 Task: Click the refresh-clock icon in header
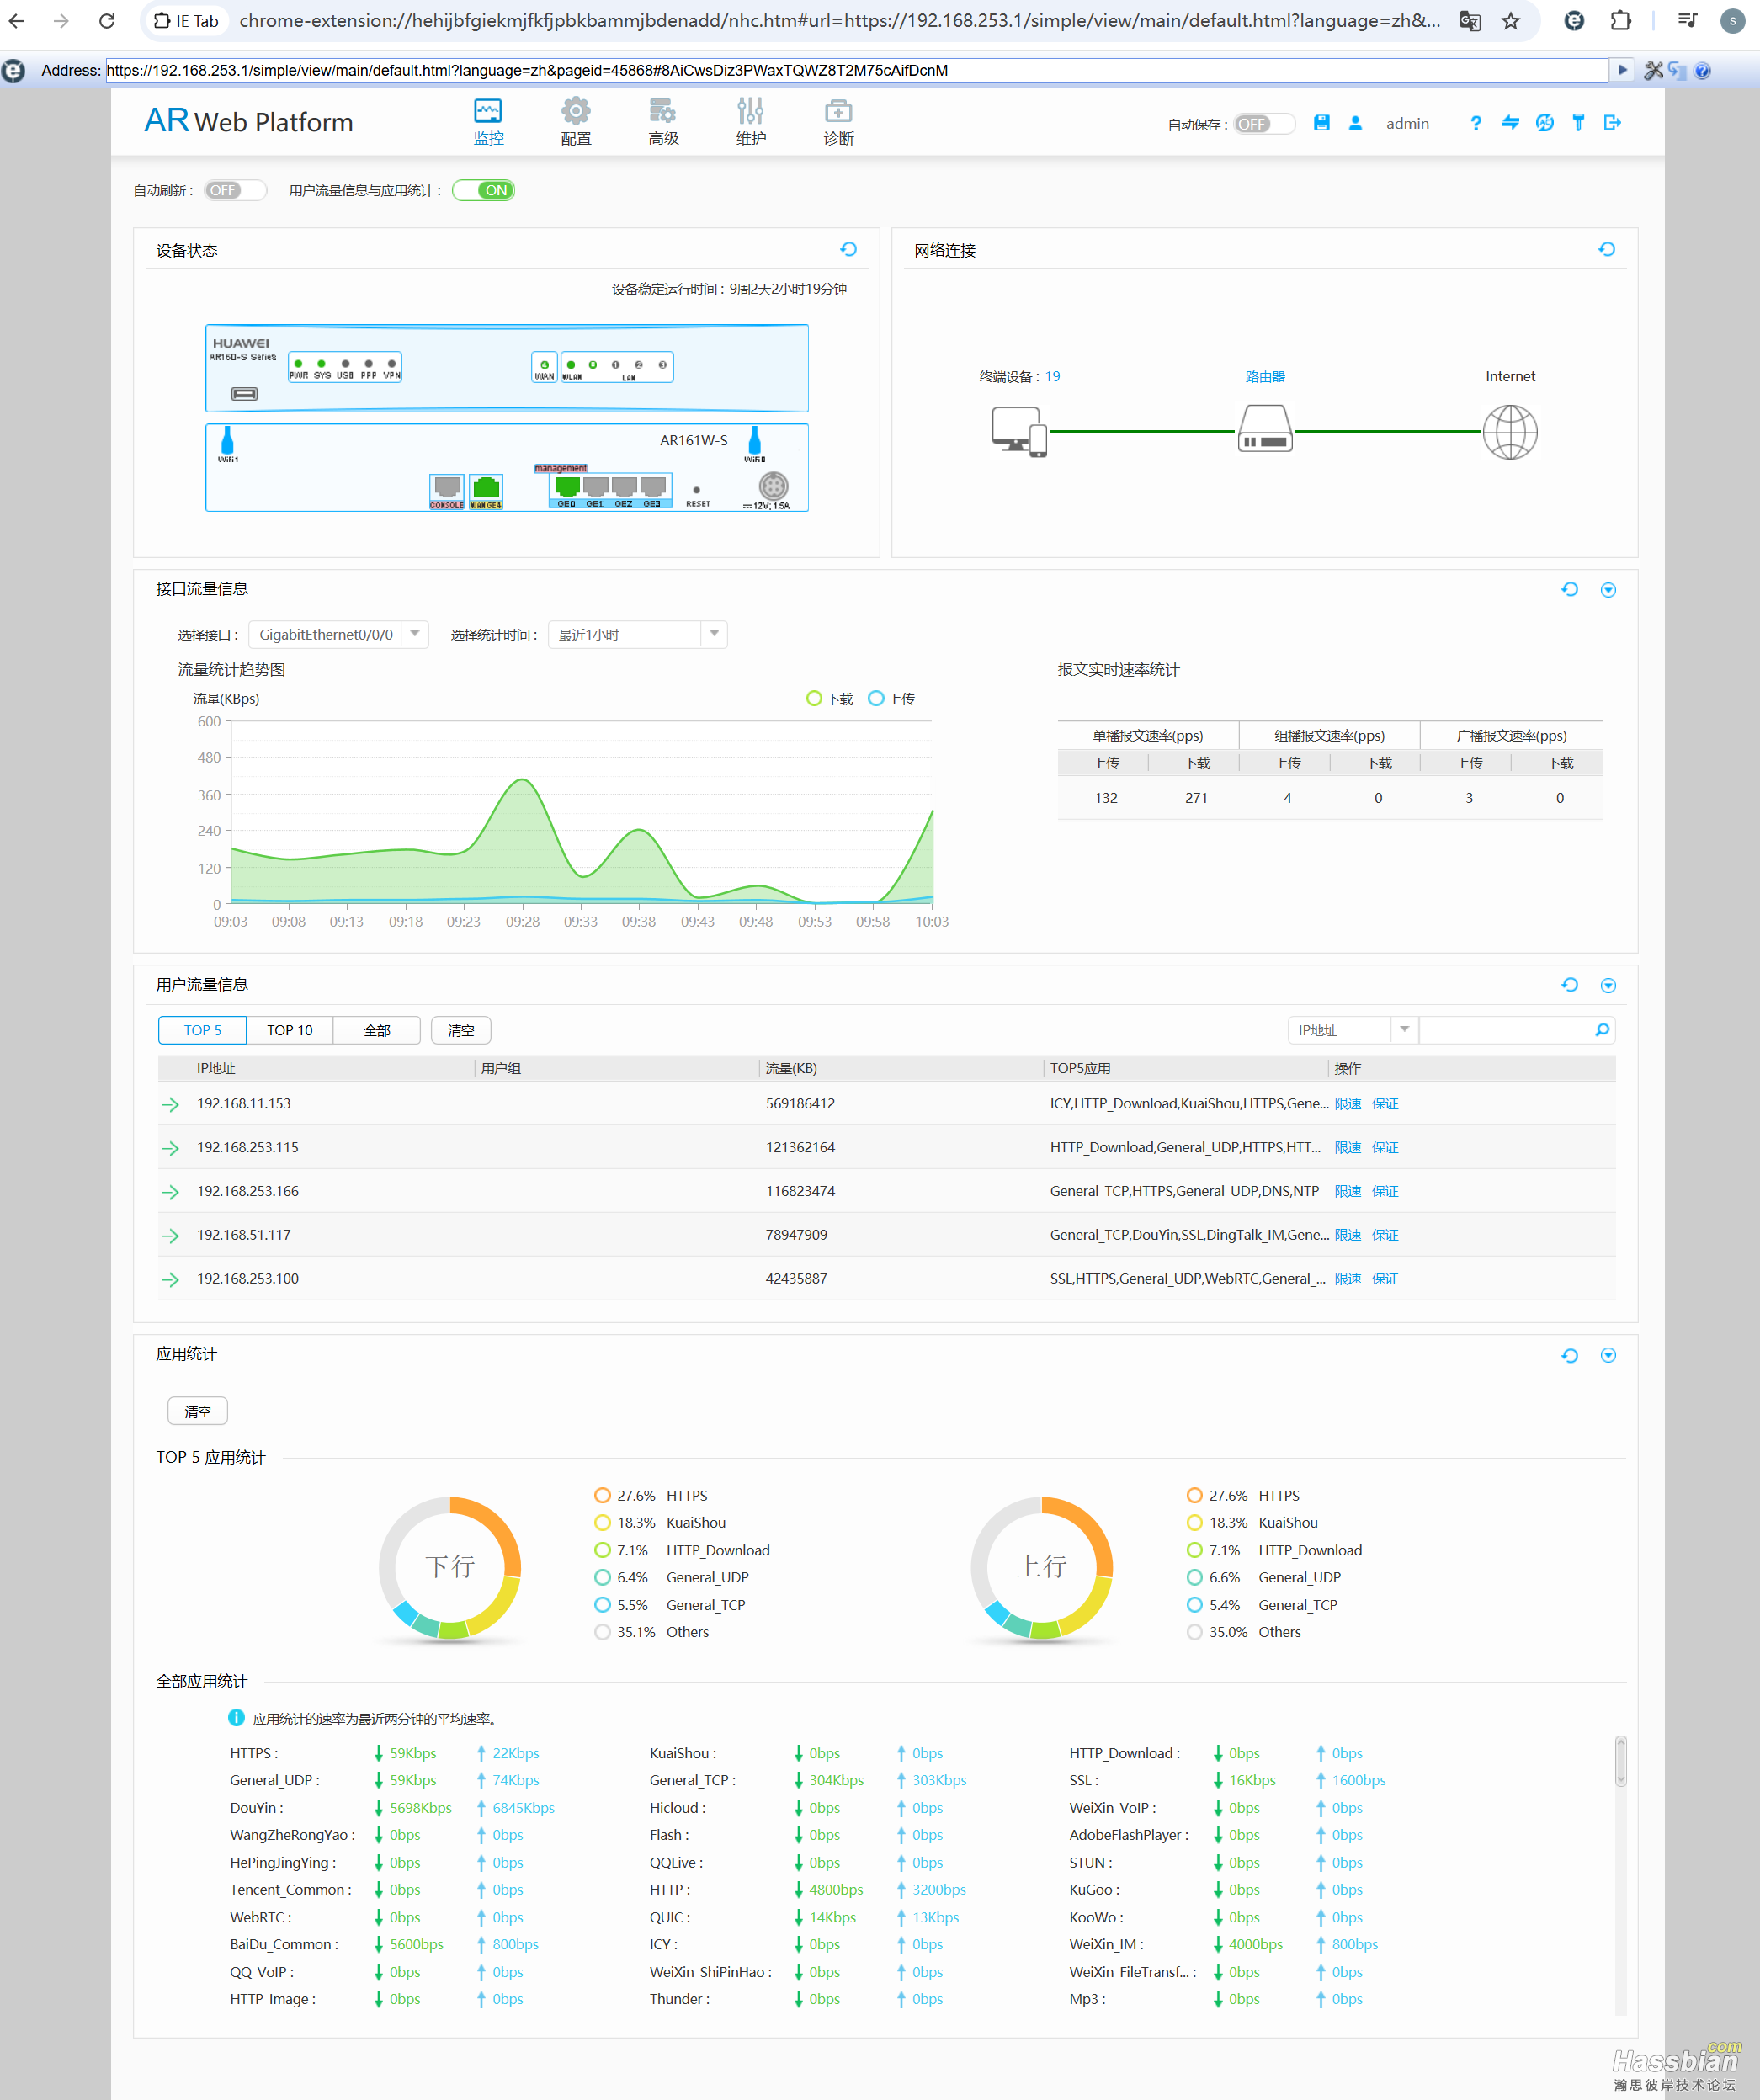pos(1545,123)
